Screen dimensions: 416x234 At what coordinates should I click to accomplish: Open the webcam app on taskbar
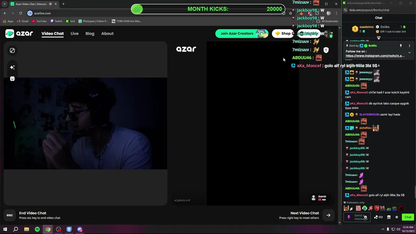(x=69, y=229)
